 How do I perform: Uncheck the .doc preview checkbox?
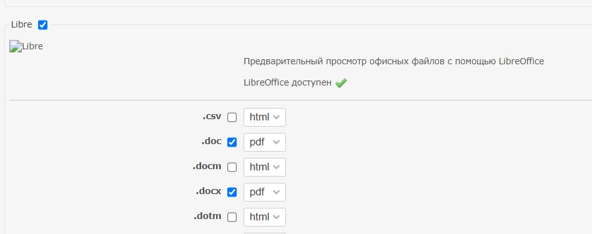(x=232, y=142)
